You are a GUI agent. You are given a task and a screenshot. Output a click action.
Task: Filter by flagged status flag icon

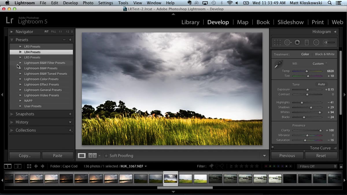(211, 166)
